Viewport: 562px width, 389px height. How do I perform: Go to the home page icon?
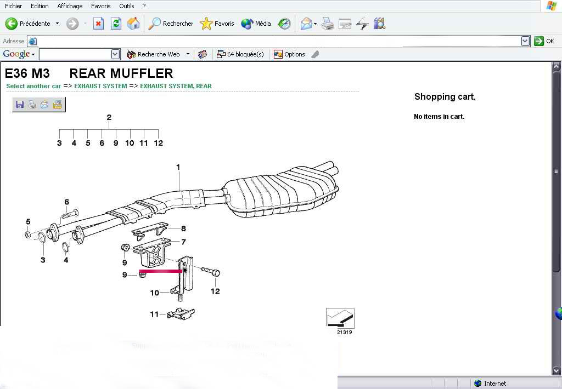(133, 24)
